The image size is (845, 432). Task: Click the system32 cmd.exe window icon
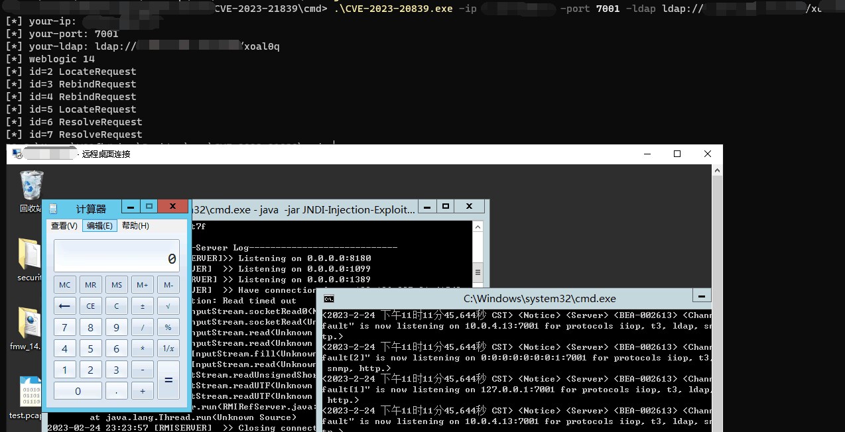click(x=328, y=299)
